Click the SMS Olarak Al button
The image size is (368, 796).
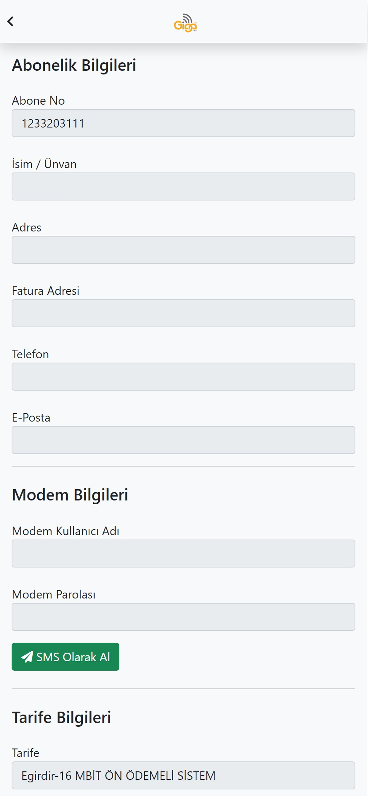pyautogui.click(x=65, y=657)
